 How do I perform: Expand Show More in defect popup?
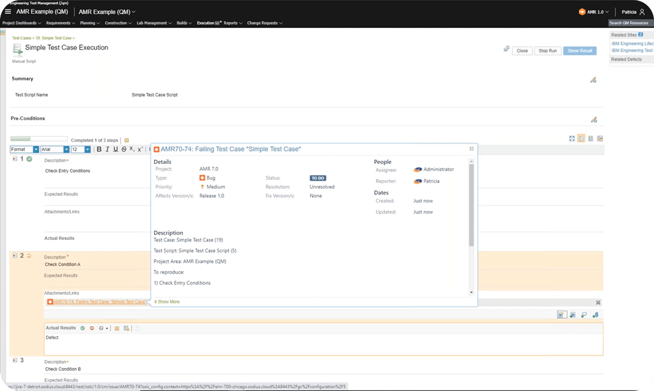point(166,302)
